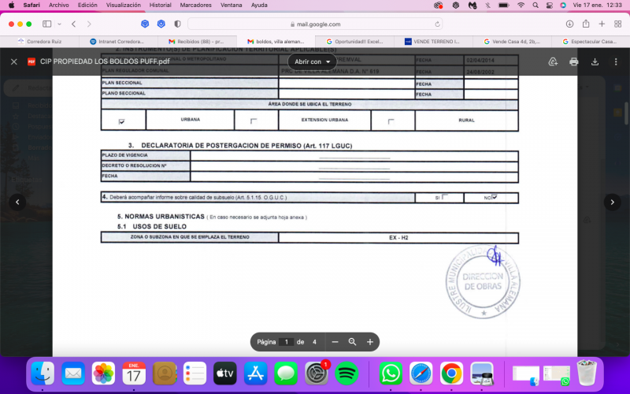Switch to the Vende Casa 4d tab
This screenshot has height=394, width=630.
(x=512, y=42)
